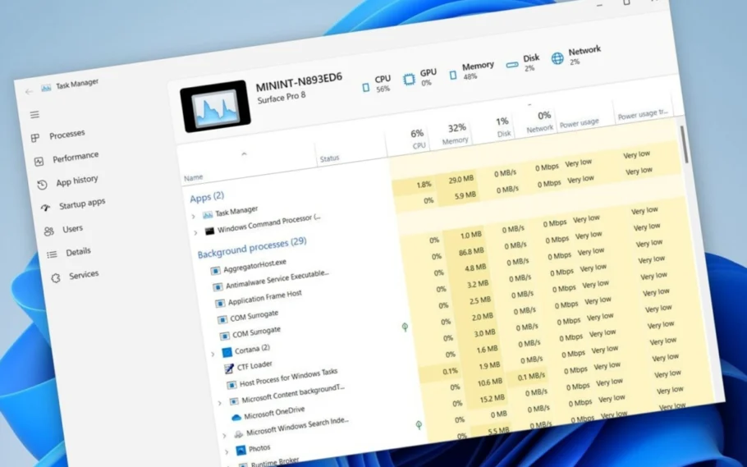The height and width of the screenshot is (467, 747).
Task: Expand the Task Manager app row
Action: pyautogui.click(x=194, y=216)
